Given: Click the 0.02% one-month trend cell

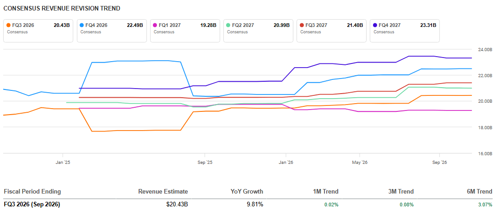Looking at the screenshot, I should point(331,205).
